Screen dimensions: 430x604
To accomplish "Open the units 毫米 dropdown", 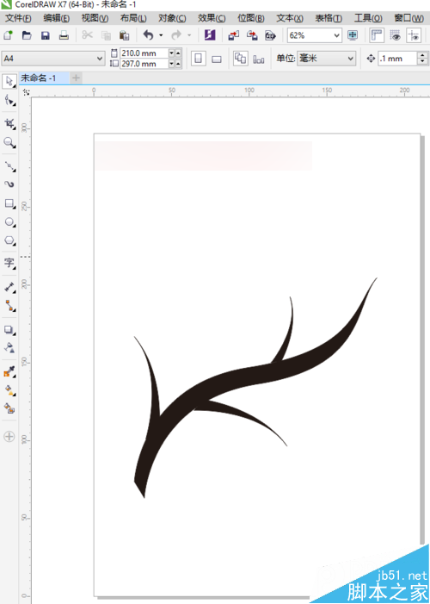I will (x=350, y=59).
